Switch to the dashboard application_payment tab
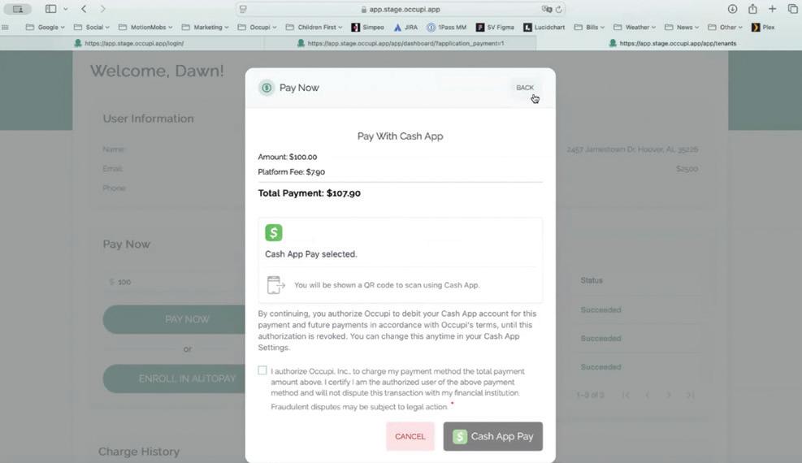This screenshot has width=802, height=463. [x=401, y=43]
